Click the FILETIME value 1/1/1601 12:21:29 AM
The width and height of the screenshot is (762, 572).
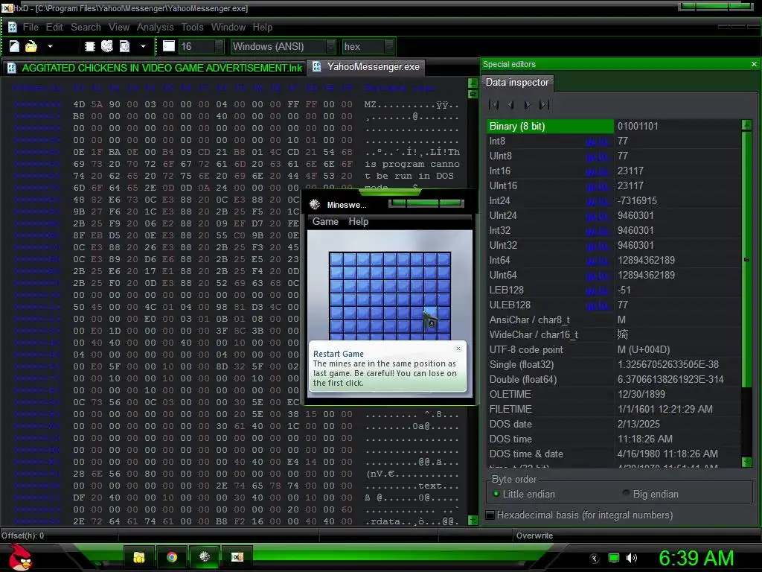click(665, 410)
